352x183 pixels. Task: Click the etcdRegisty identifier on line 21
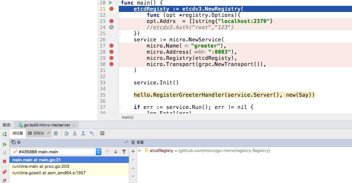pos(152,9)
